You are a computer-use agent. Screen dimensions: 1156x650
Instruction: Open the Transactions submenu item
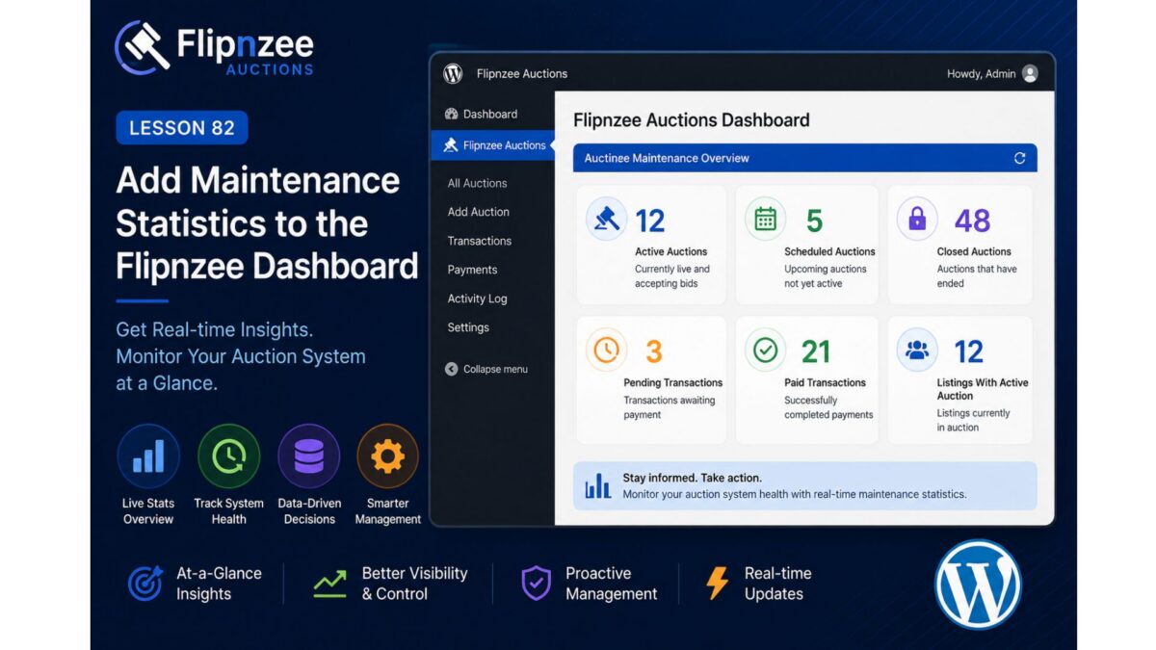click(x=480, y=241)
